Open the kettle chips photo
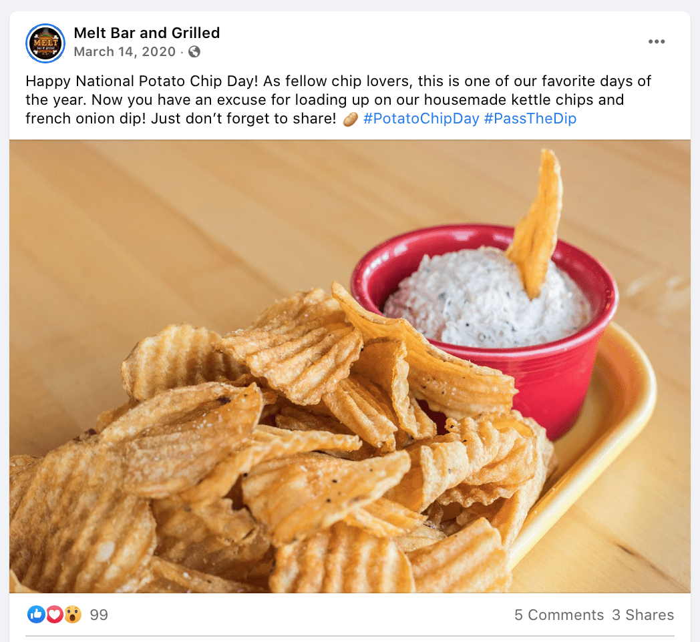This screenshot has width=700, height=642. point(350,366)
